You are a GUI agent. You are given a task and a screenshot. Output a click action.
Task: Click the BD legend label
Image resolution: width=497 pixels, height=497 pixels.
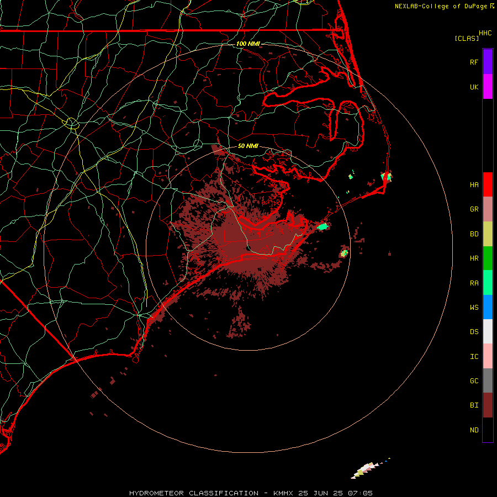474,234
